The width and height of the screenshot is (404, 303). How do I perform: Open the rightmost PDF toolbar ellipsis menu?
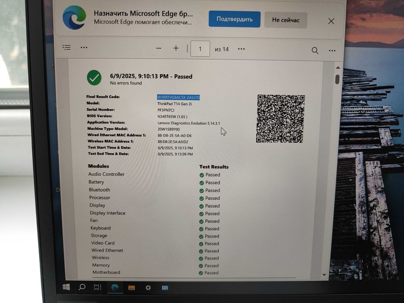(x=332, y=51)
